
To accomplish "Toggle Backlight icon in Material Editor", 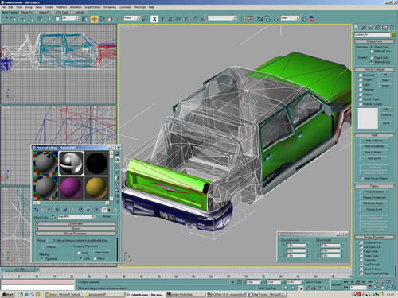I will point(117,160).
